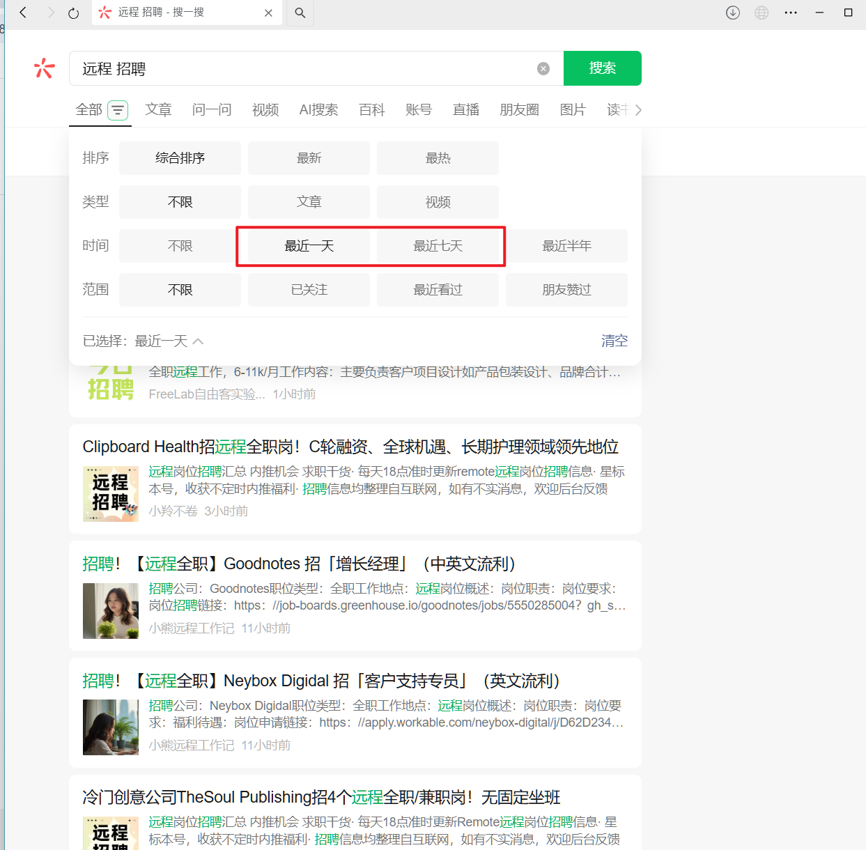
Task: Open the 问一问 tab
Action: point(212,110)
